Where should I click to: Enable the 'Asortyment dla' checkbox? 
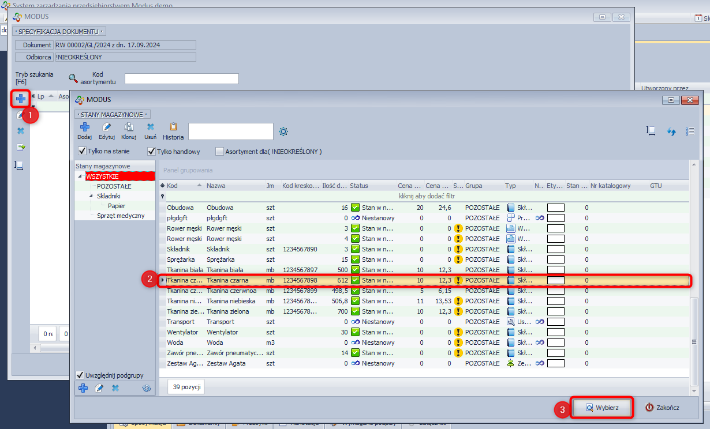tap(219, 152)
